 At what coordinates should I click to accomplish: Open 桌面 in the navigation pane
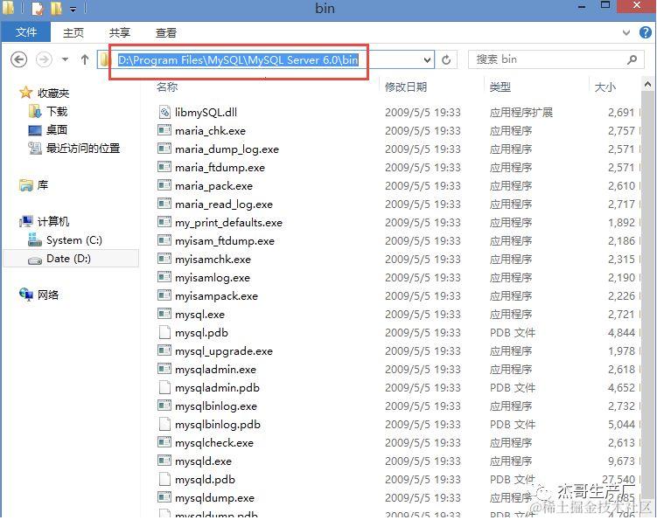coord(56,130)
